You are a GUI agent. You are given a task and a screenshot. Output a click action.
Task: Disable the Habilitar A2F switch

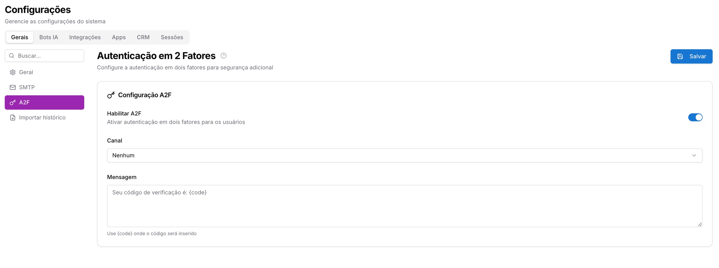(x=695, y=117)
